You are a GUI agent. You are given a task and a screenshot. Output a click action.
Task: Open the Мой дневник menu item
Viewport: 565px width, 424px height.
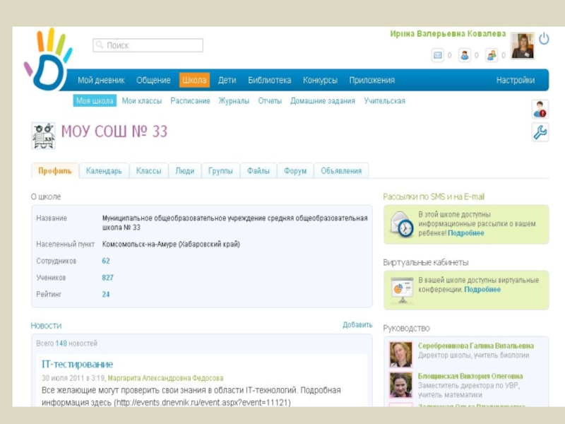tap(101, 81)
